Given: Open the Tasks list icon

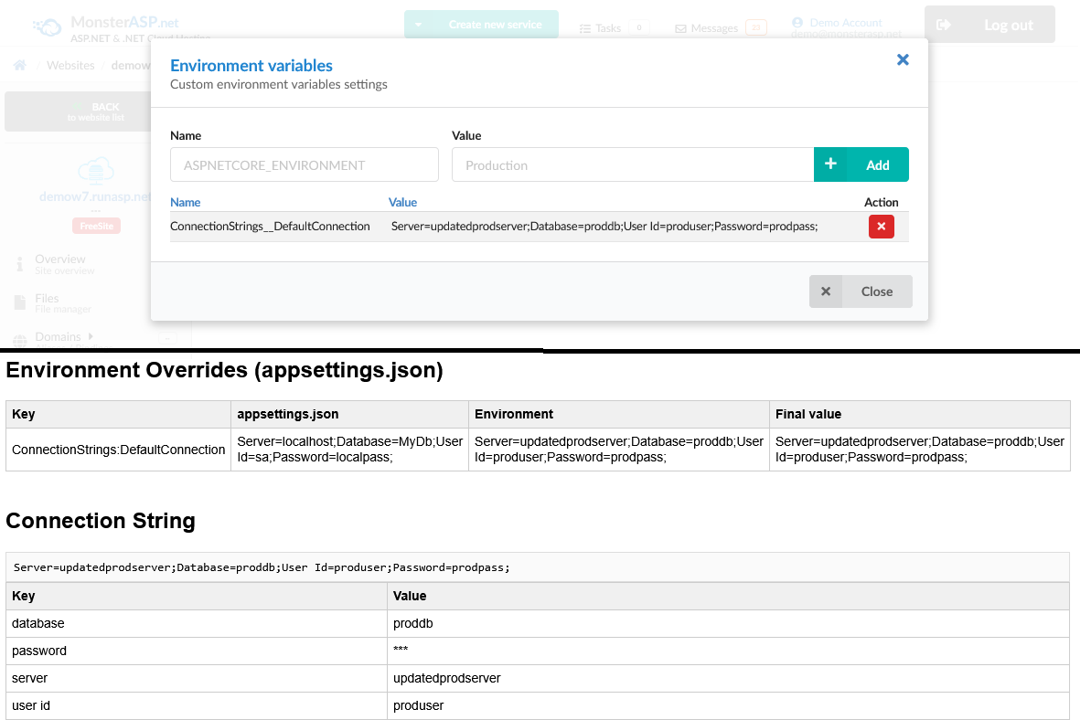Looking at the screenshot, I should [585, 28].
